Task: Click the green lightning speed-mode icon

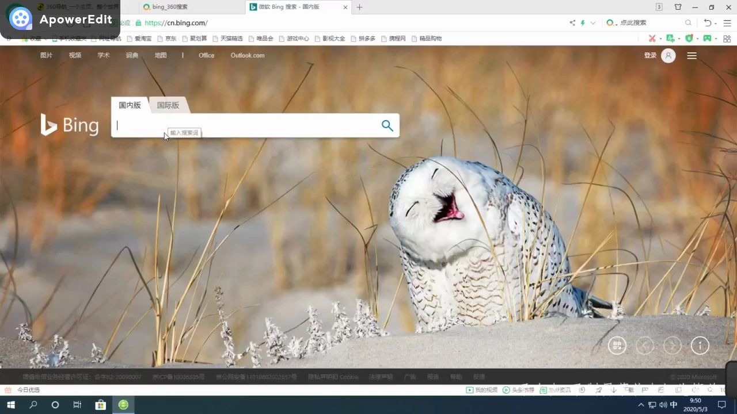Action: click(x=583, y=23)
